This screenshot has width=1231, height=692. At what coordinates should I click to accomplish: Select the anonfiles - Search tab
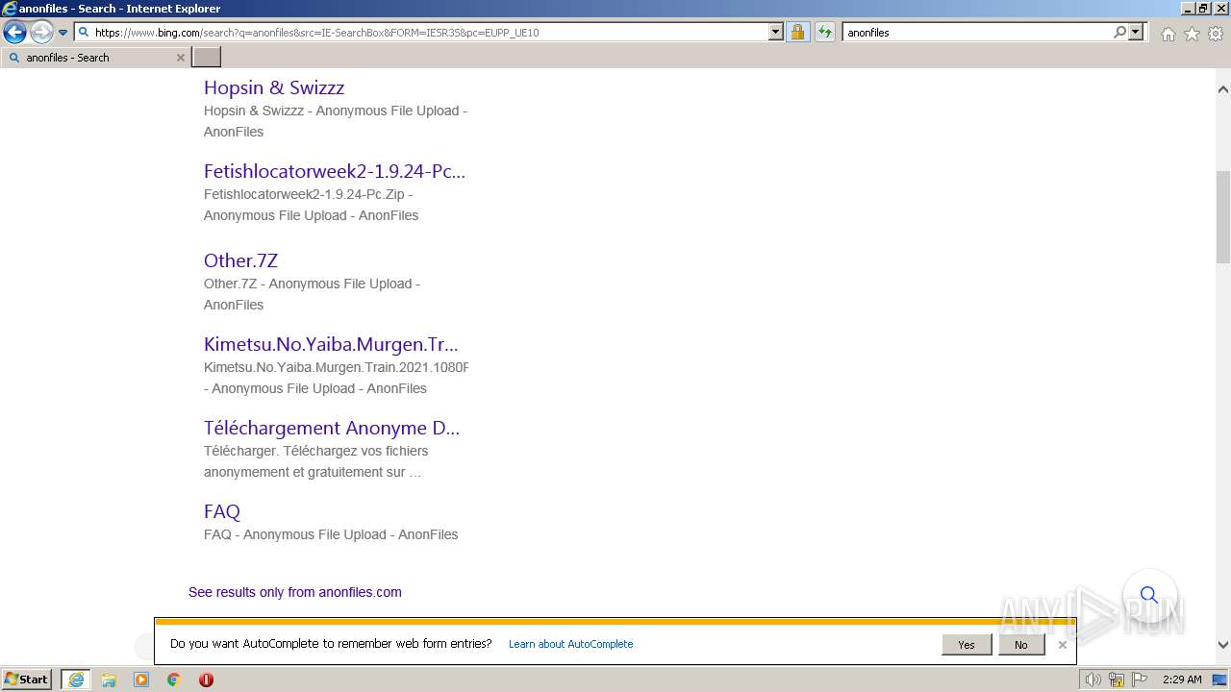[96, 58]
